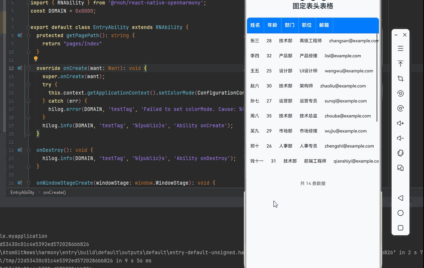Decrease emulator volume with speaker minus icon

(401, 138)
